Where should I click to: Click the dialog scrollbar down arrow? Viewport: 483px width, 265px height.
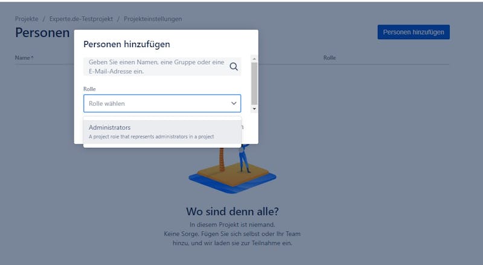point(254,109)
